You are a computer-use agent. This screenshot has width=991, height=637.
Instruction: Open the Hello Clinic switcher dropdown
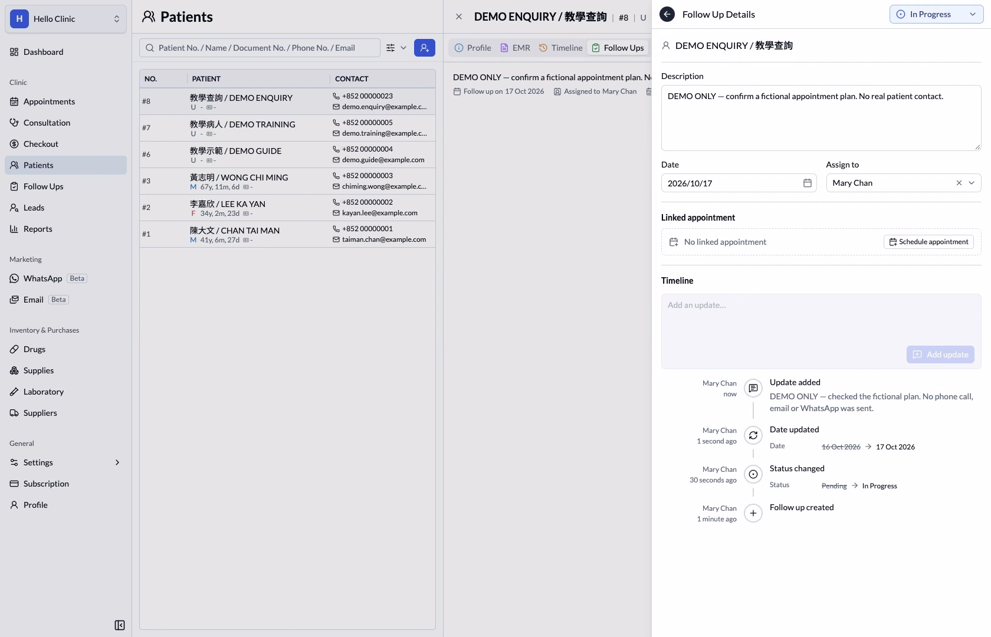[65, 19]
